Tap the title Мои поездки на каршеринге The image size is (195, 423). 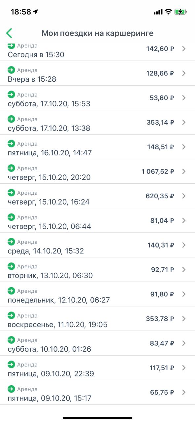(97, 33)
